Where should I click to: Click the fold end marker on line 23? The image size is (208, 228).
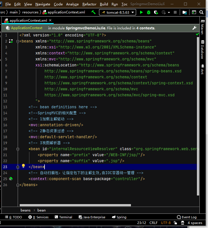(18, 167)
